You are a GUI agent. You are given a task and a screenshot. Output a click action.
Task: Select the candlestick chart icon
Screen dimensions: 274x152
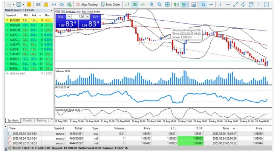135,5
